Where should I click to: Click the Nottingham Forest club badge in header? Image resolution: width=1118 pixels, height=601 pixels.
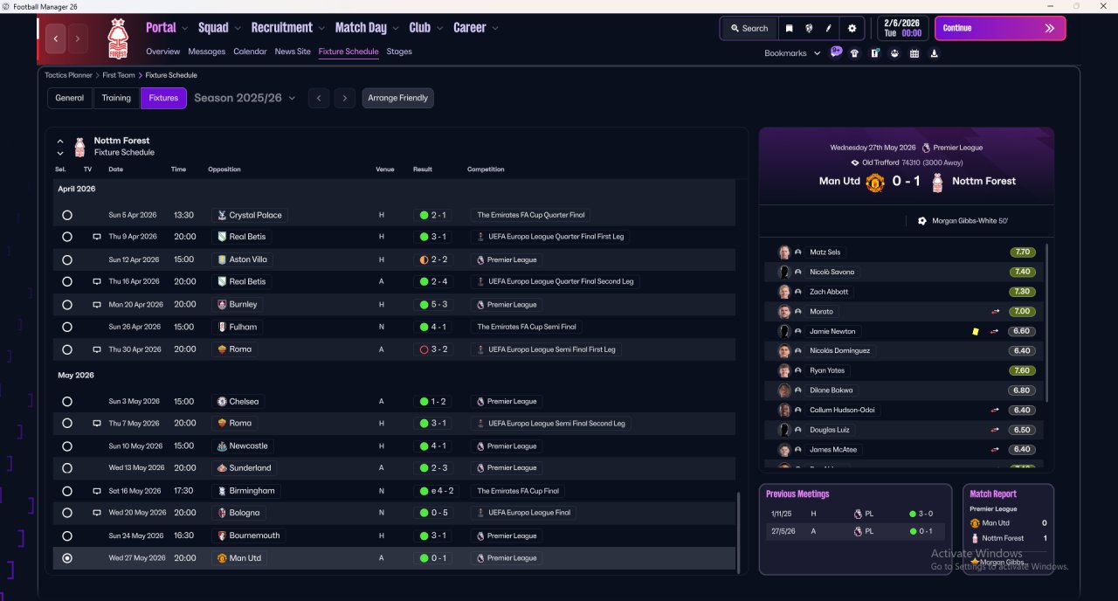point(117,38)
